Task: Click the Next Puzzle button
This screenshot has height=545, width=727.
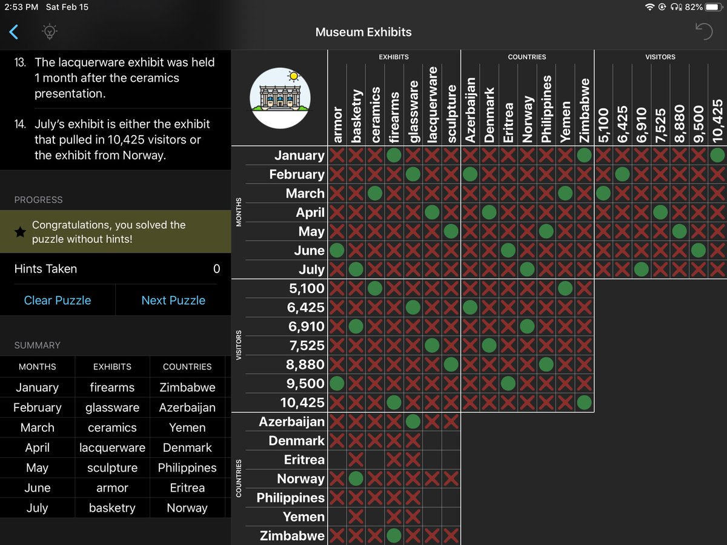Action: pyautogui.click(x=172, y=300)
